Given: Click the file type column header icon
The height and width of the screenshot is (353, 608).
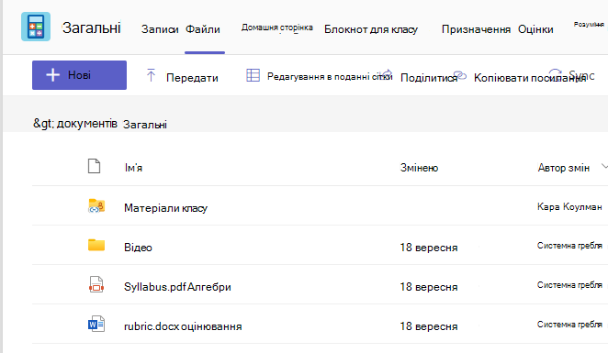Looking at the screenshot, I should pyautogui.click(x=95, y=166).
